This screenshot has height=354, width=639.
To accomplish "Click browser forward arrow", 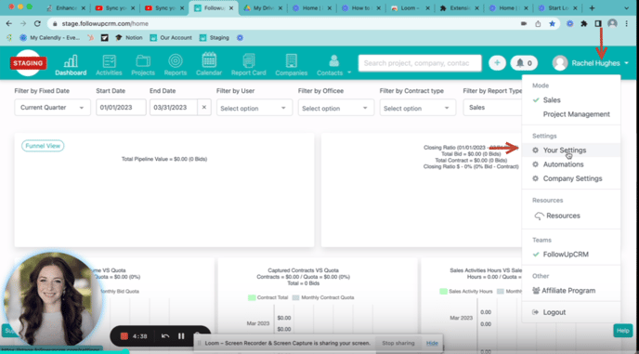I will (x=23, y=23).
